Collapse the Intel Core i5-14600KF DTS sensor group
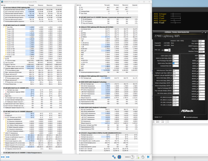 click(x=2, y=88)
